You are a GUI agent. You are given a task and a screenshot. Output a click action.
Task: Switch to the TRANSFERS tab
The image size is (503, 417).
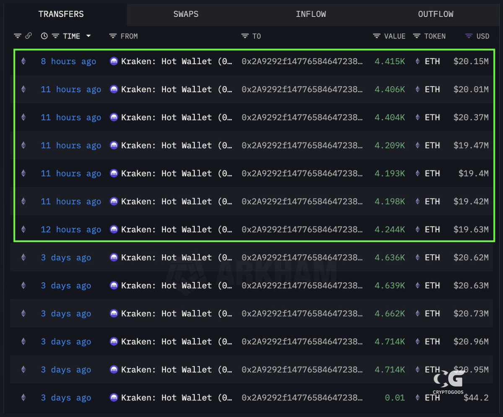pos(61,14)
